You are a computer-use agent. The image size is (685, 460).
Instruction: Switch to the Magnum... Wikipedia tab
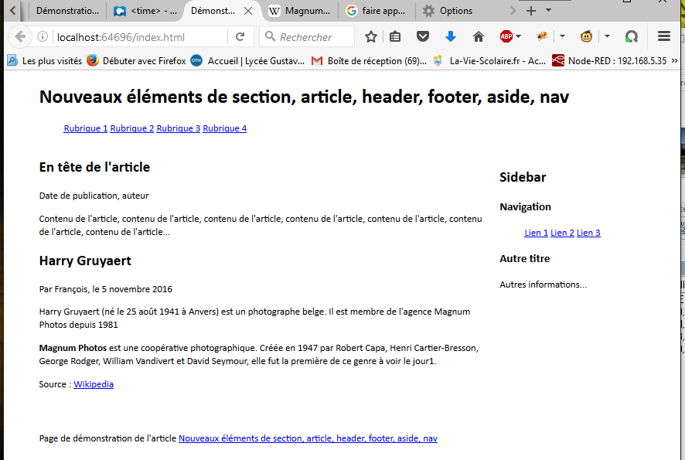coord(300,11)
